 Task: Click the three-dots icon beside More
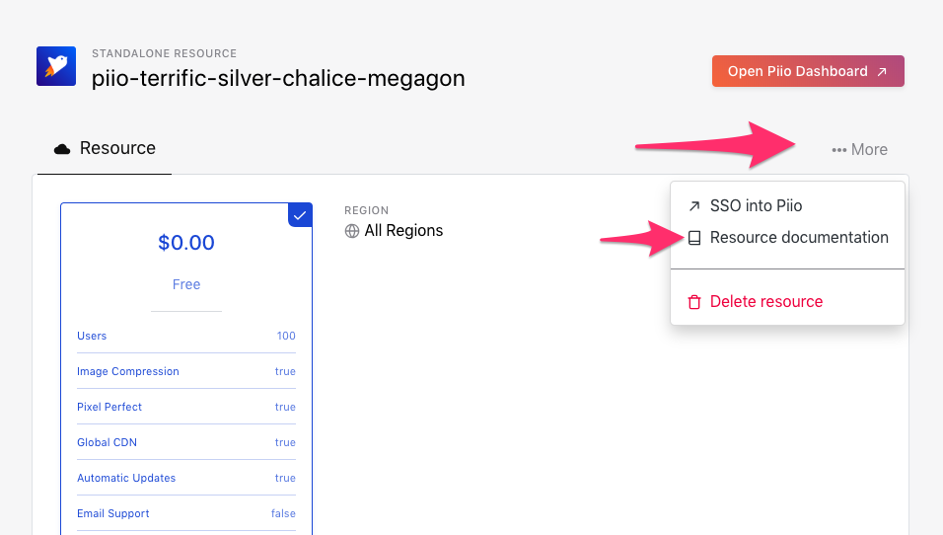pos(839,150)
